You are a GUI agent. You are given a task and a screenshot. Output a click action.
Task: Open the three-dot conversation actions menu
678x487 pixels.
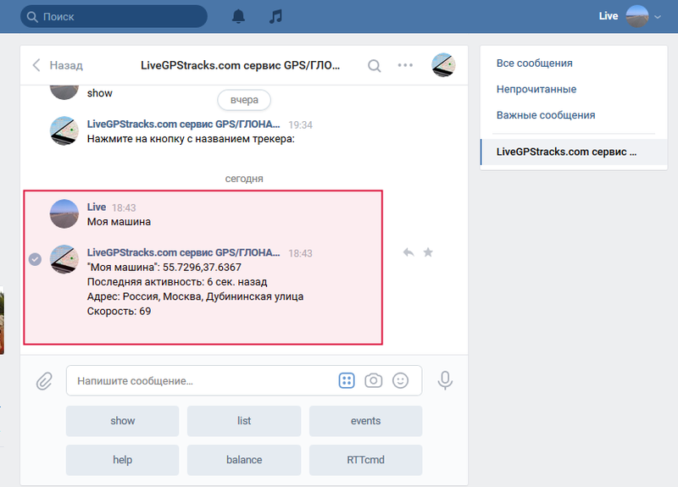coord(405,65)
